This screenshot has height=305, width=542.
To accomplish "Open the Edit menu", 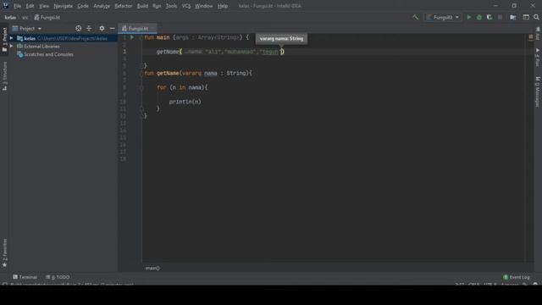I will point(30,6).
